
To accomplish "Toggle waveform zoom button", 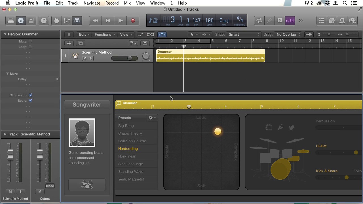I will 309,34.
